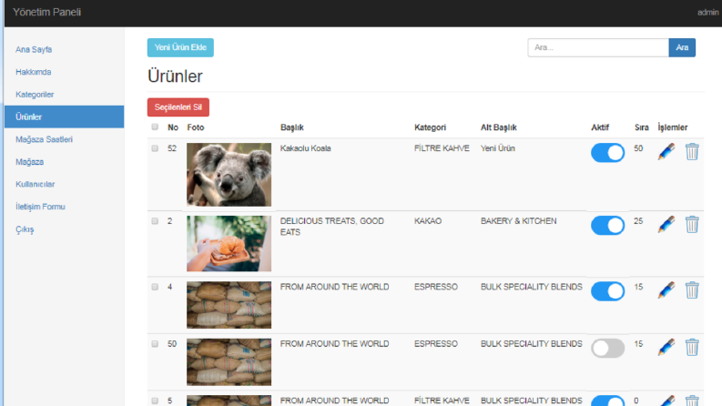Select checkbox of product number 50
Screen dimensions: 722x406
click(x=155, y=344)
